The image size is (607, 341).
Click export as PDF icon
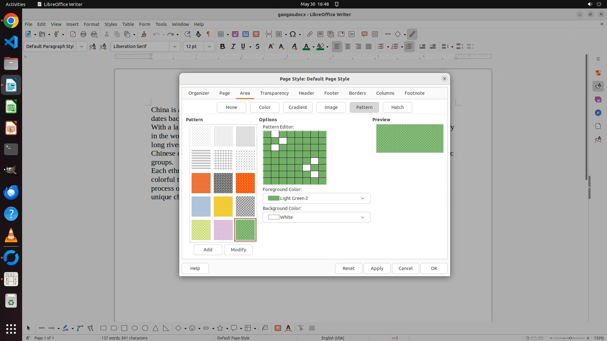73,34
